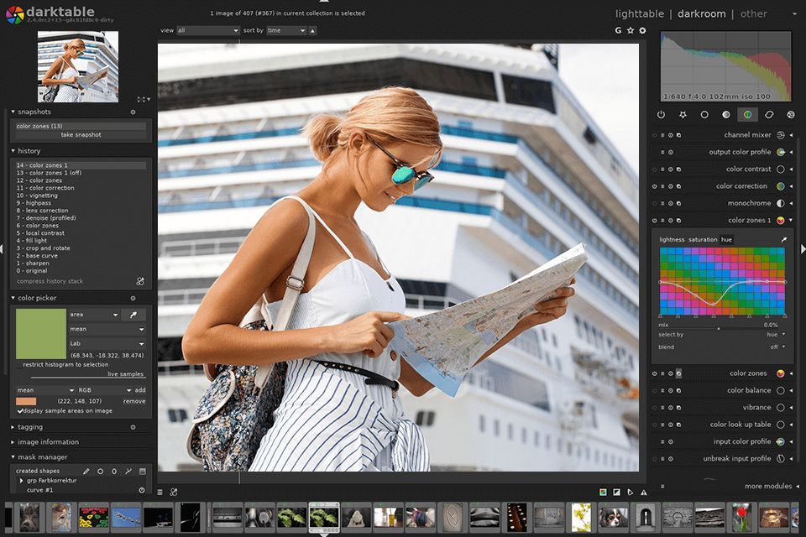This screenshot has height=537, width=806.
Task: Toggle softproofing icon below image
Action: (631, 493)
